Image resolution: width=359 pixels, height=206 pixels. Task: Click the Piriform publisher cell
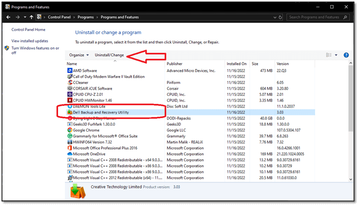point(173,82)
